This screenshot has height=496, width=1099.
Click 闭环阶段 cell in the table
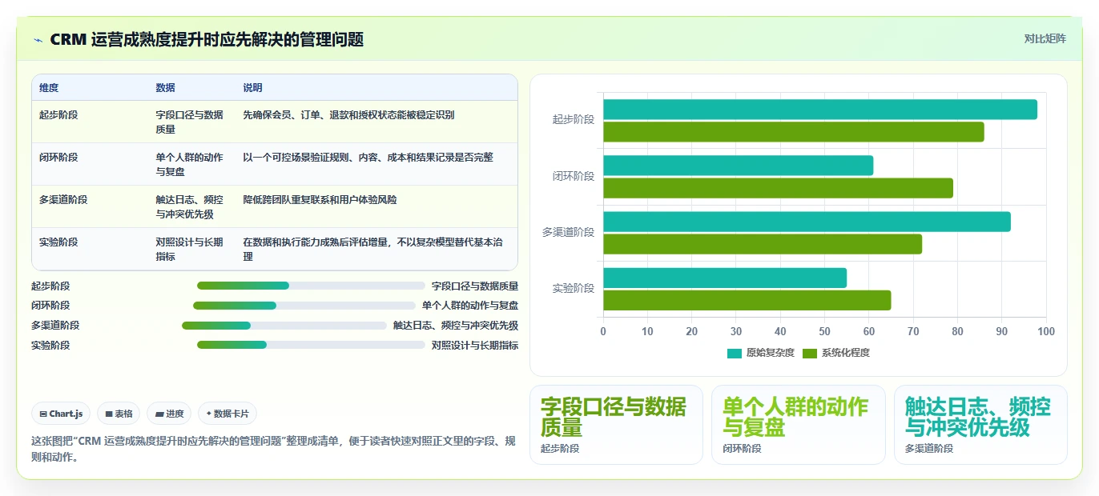[58, 158]
